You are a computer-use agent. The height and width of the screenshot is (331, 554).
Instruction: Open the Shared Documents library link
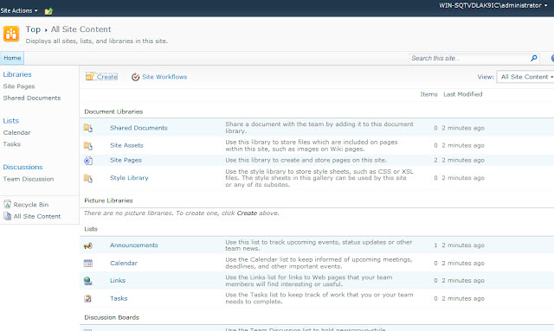(138, 128)
